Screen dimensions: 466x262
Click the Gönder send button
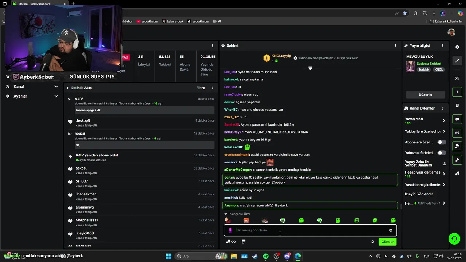coord(387,242)
